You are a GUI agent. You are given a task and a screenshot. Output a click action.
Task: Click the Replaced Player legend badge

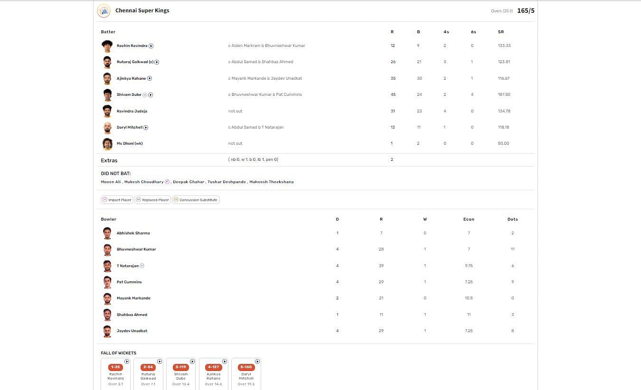point(152,200)
